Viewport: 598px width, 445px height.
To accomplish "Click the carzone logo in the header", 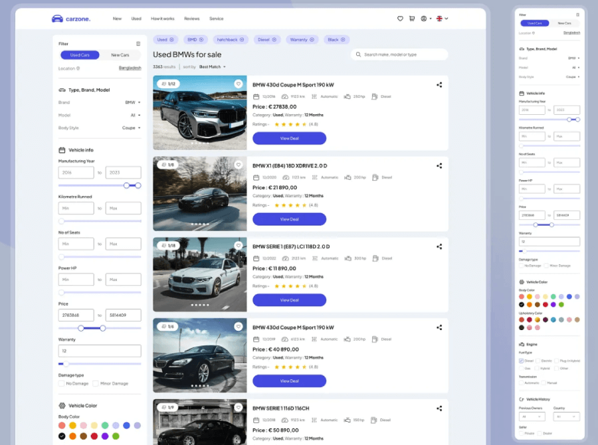I will 71,19.
